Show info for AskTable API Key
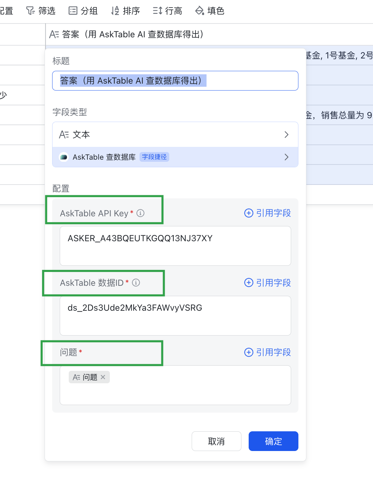This screenshot has width=373, height=479. pos(140,213)
